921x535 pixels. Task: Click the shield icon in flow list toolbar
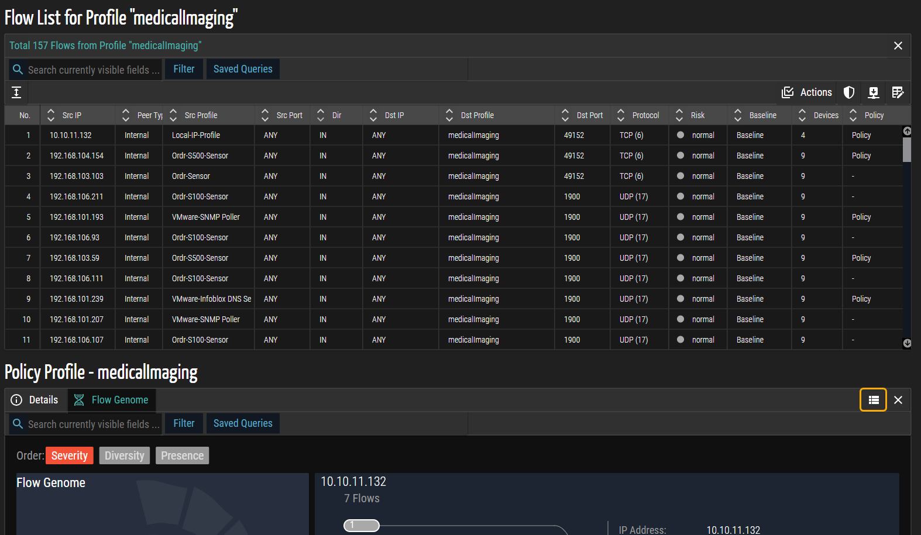click(848, 92)
